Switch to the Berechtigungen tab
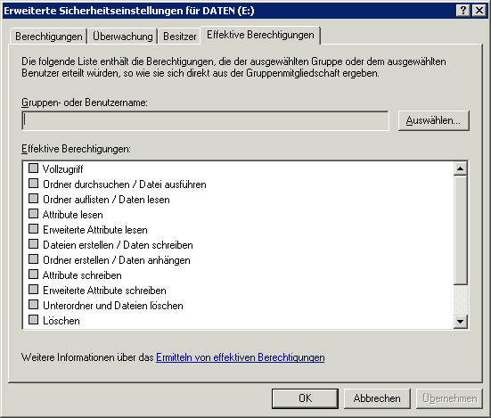The image size is (491, 418). pyautogui.click(x=48, y=37)
